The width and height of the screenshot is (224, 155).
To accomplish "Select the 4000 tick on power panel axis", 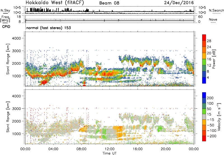I will coord(17,38).
